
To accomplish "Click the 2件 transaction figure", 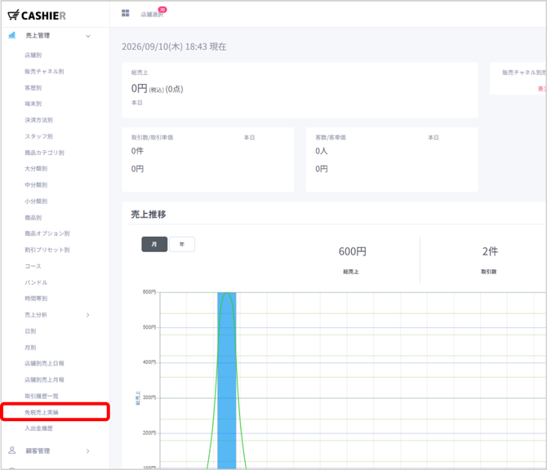I will (490, 251).
